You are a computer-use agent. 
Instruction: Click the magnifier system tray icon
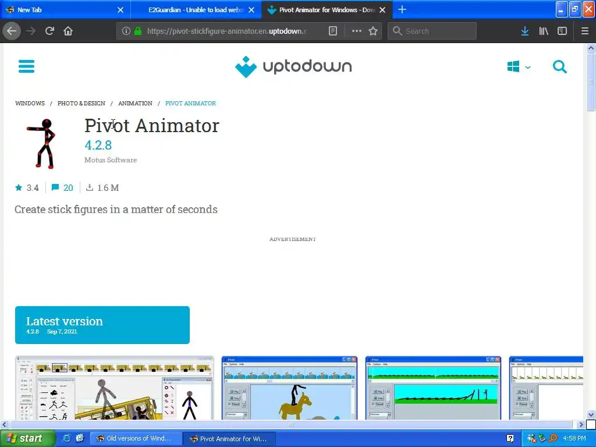point(553,439)
